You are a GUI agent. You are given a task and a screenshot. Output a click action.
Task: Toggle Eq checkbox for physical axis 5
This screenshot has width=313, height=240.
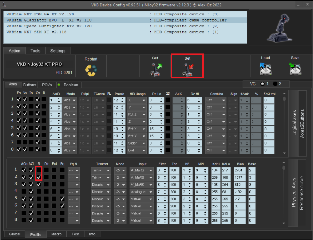62,199
